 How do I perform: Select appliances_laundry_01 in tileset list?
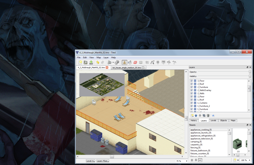pos(201,133)
